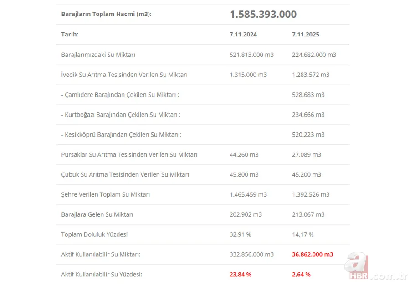Select the 7.11.2024 date column header
Screen dimensions: 410x285
pyautogui.click(x=243, y=35)
